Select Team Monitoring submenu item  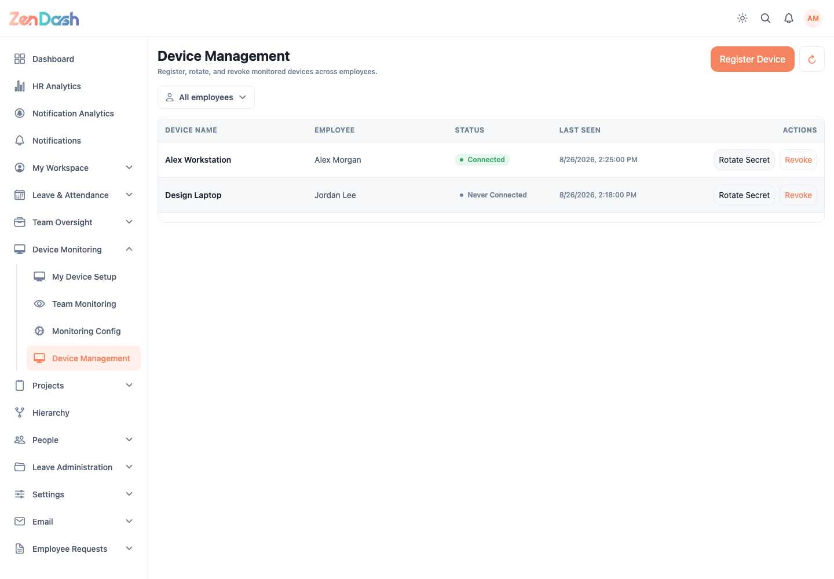(83, 303)
